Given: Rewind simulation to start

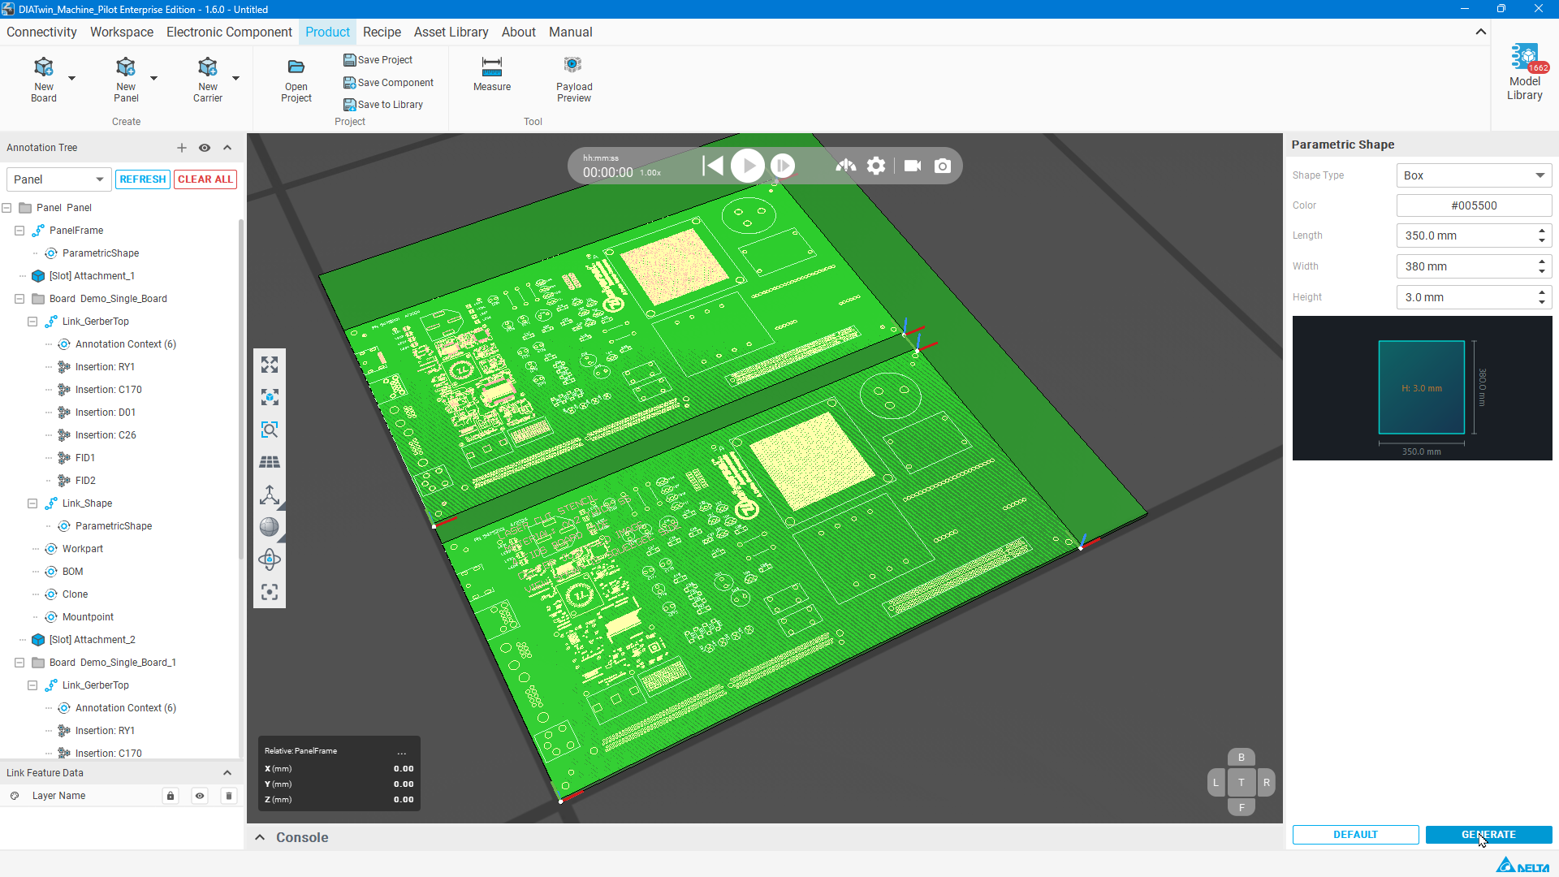Looking at the screenshot, I should [x=713, y=166].
